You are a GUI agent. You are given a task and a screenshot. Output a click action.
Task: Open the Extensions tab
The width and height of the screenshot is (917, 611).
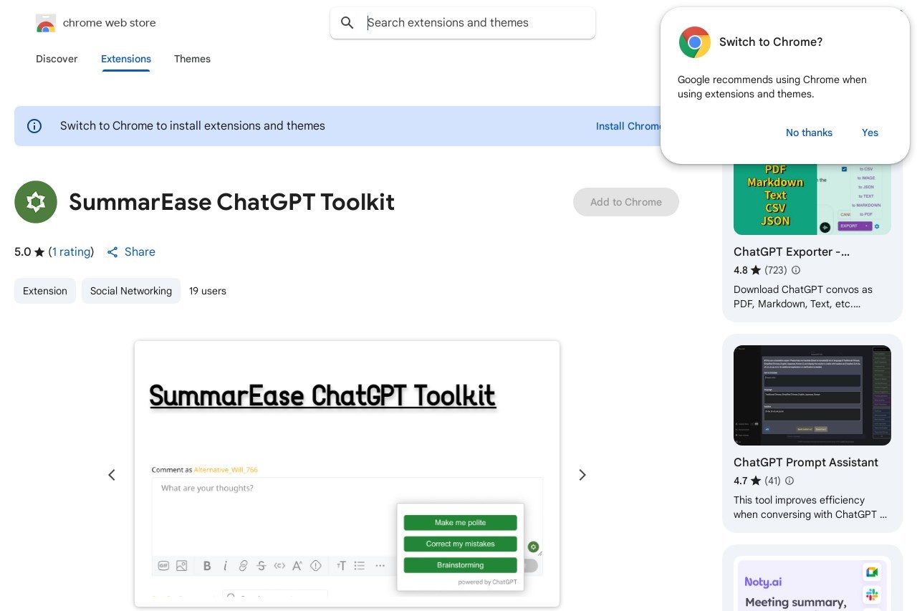coord(126,59)
